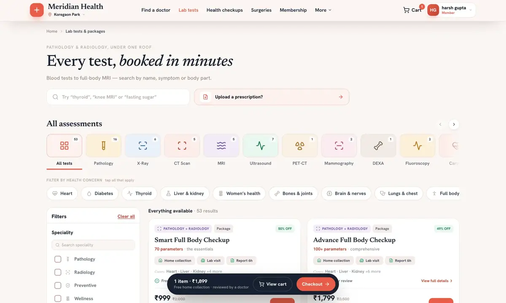Open the DEXA bone icon tile
Viewport: 506px width, 303px height.
click(378, 146)
